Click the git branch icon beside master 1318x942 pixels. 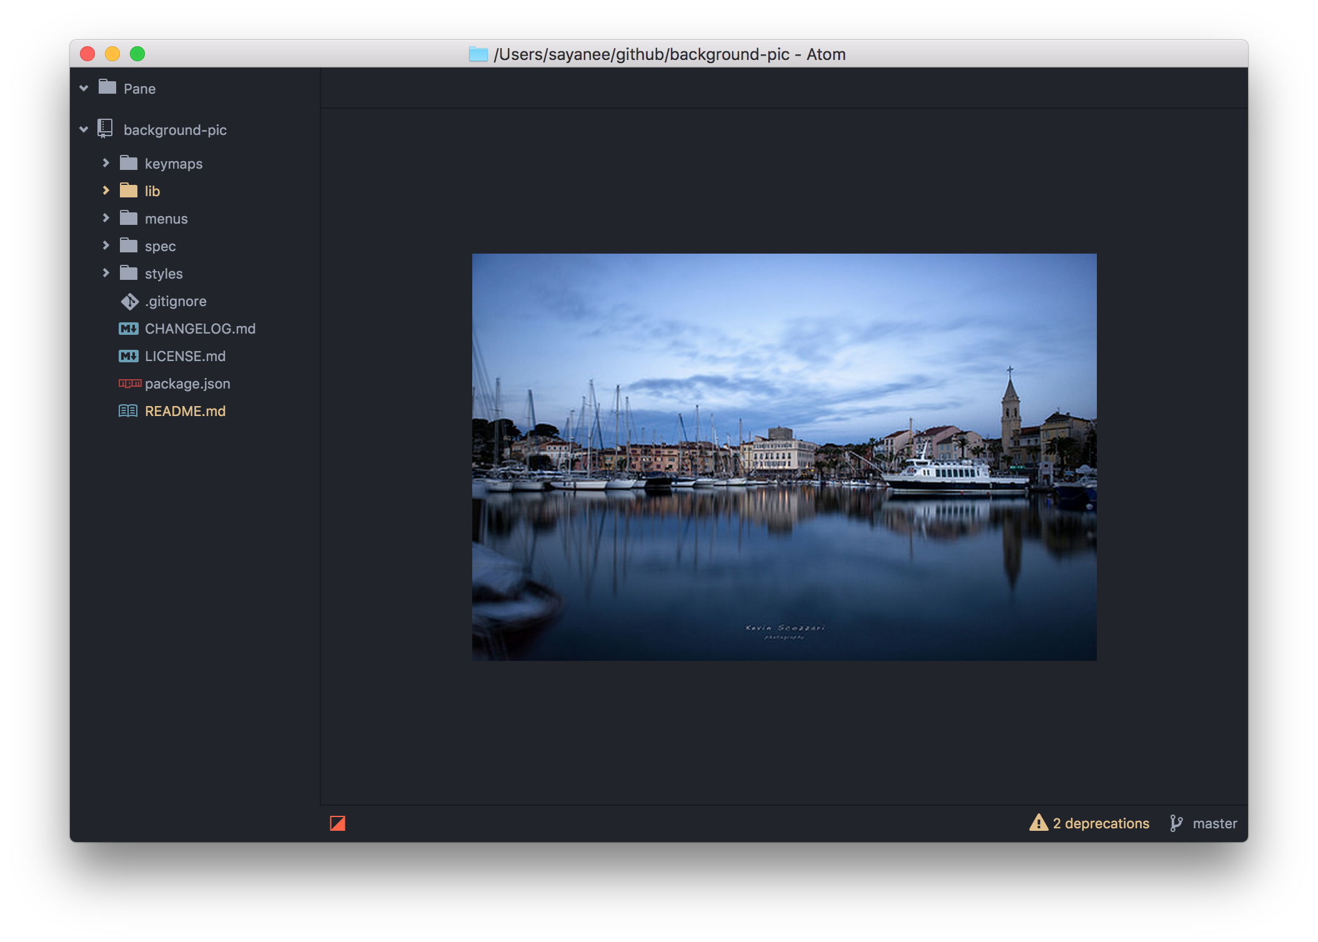tap(1176, 823)
